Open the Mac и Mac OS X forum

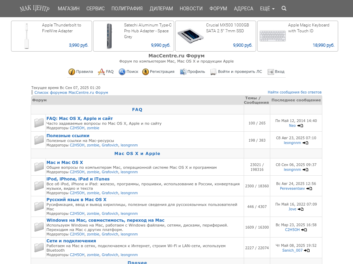(x=65, y=163)
